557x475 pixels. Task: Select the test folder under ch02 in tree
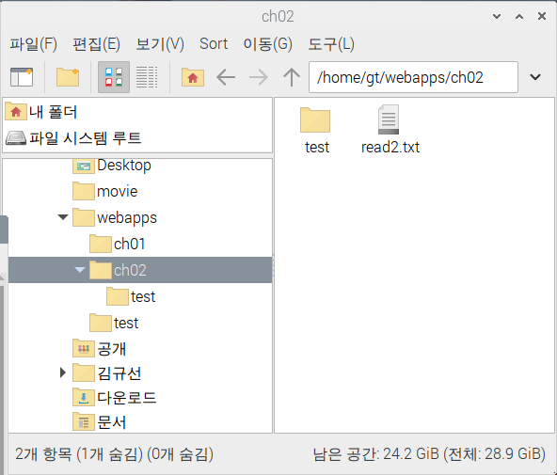pyautogui.click(x=143, y=297)
